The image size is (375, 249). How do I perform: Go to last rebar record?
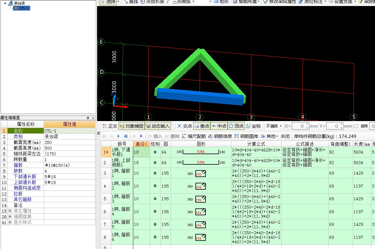126,136
